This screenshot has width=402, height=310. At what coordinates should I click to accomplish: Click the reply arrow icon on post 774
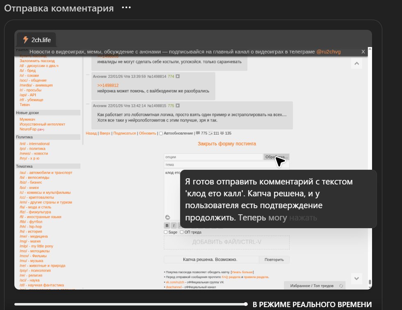coord(178,76)
